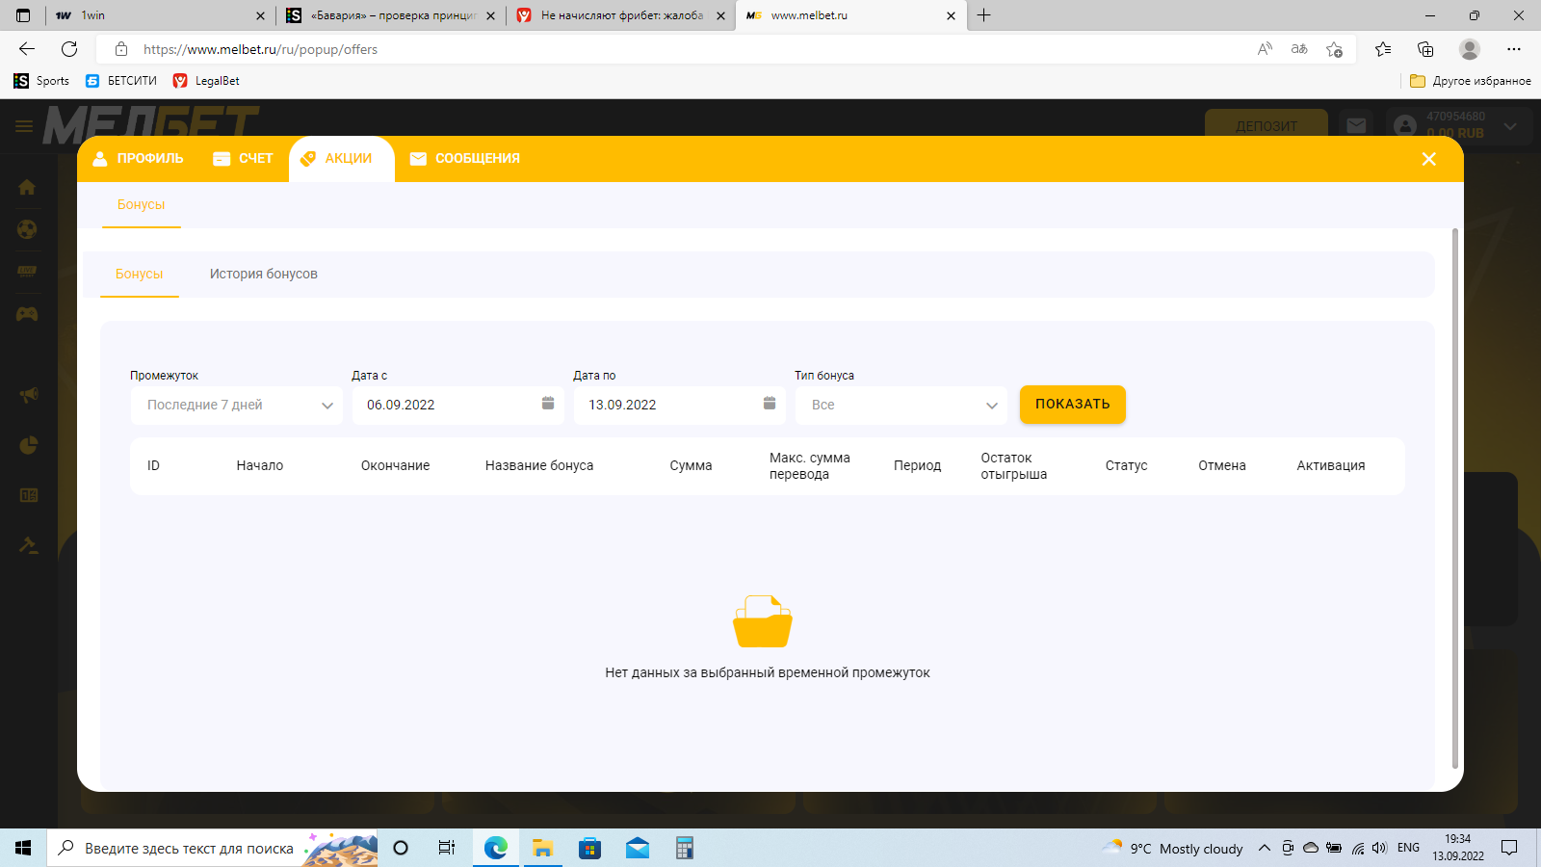Click calendar icon in 'Дата с' field
The width and height of the screenshot is (1541, 867).
click(548, 404)
